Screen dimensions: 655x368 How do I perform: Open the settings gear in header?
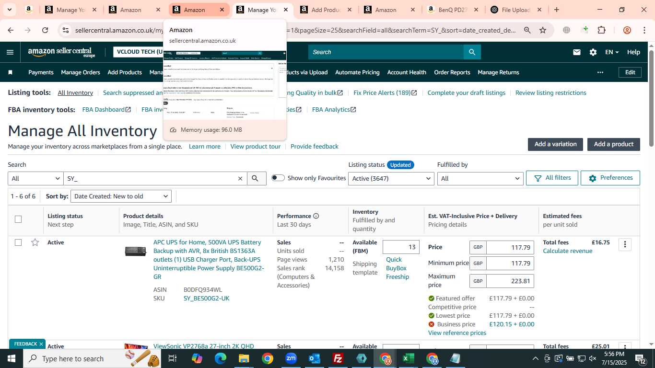point(593,52)
